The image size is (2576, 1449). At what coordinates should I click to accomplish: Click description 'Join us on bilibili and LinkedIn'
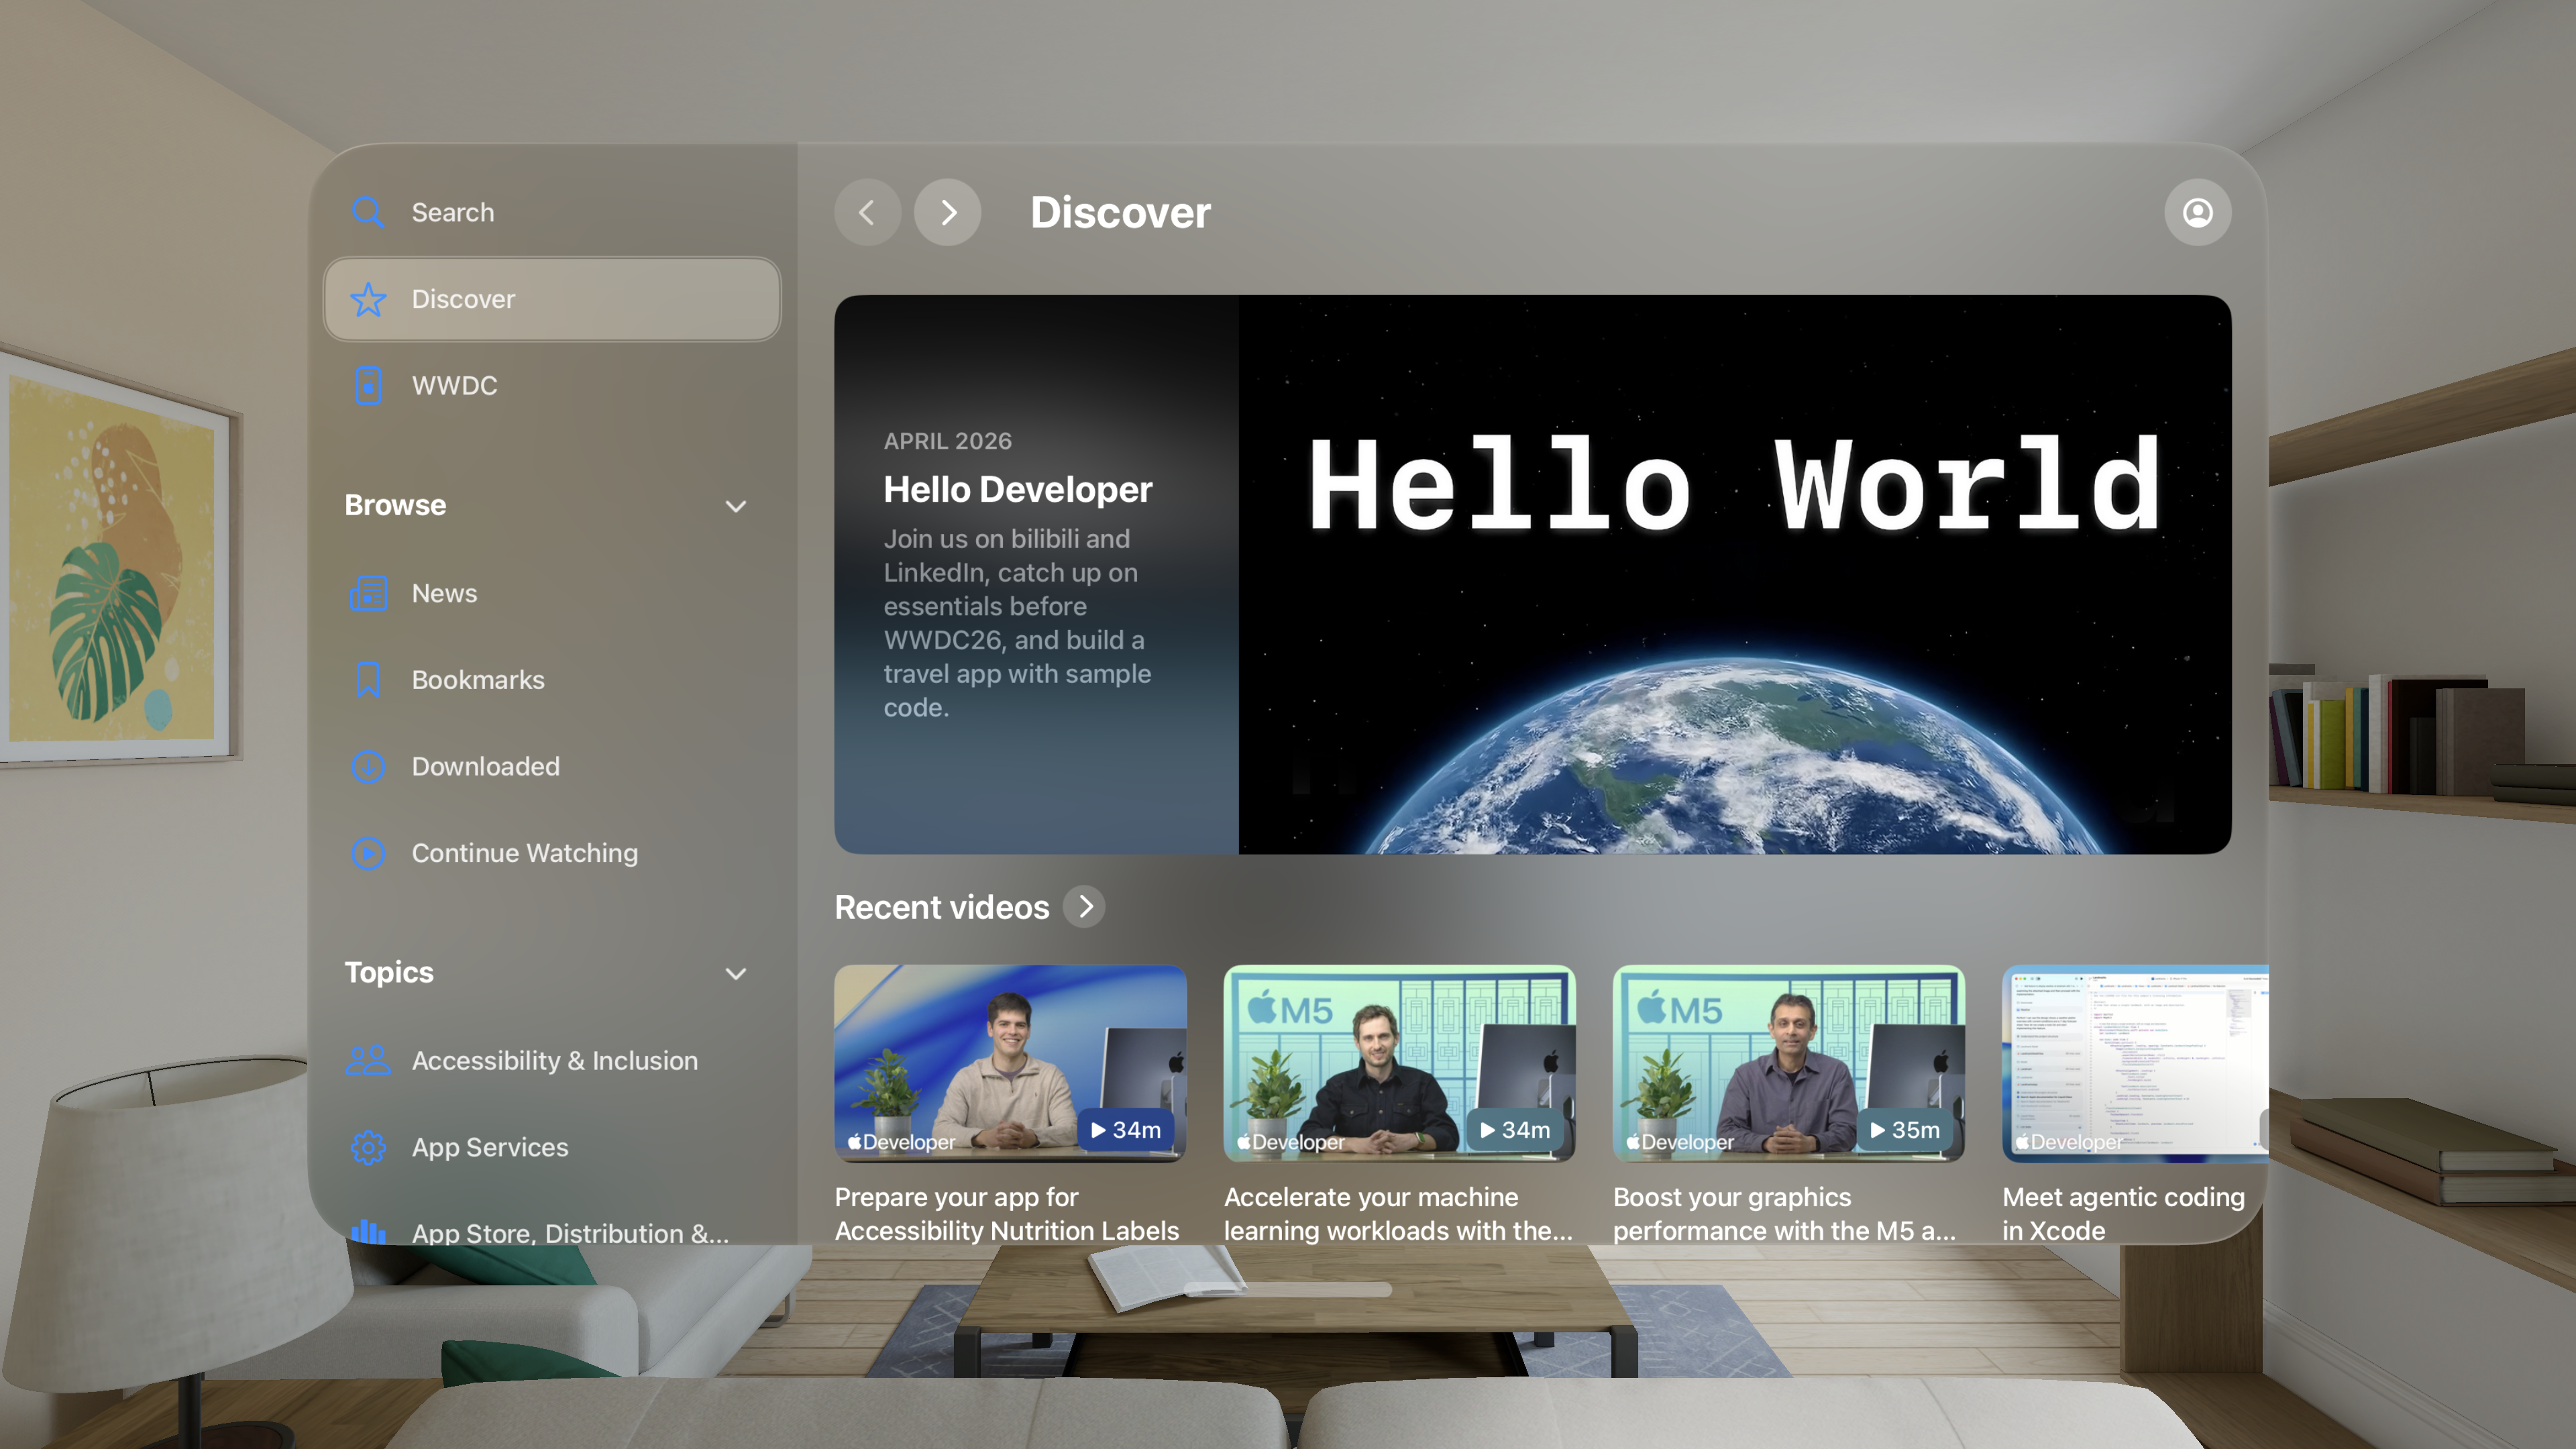point(1017,623)
